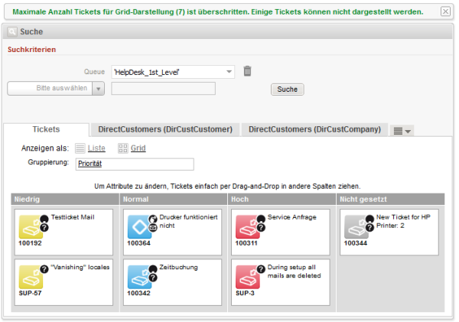
Task: Click the gray icon of ticket 100344
Action: (357, 225)
